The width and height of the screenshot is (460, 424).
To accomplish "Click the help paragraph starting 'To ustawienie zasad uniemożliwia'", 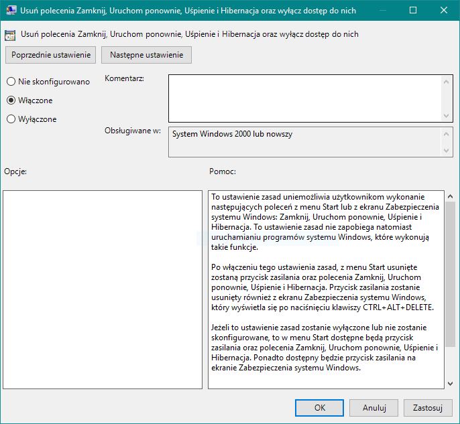I will (325, 222).
